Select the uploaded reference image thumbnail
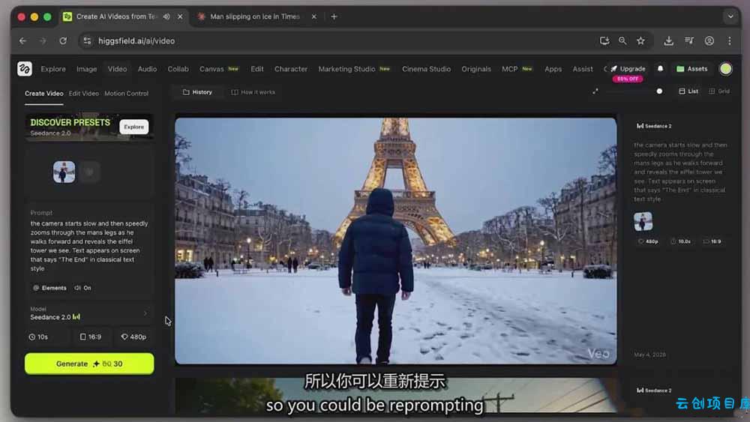The image size is (750, 422). 64,172
